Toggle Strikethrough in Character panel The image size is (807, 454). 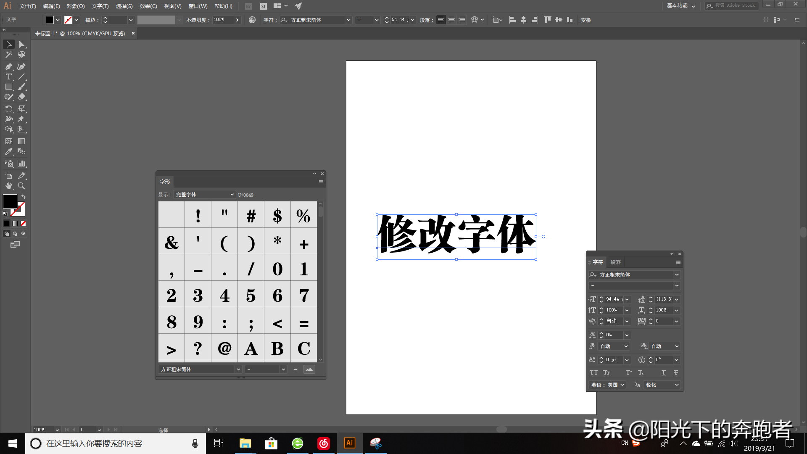[675, 372]
